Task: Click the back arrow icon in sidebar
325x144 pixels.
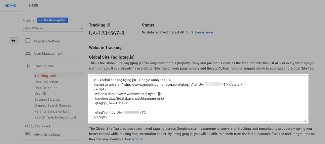Action: tap(14, 41)
